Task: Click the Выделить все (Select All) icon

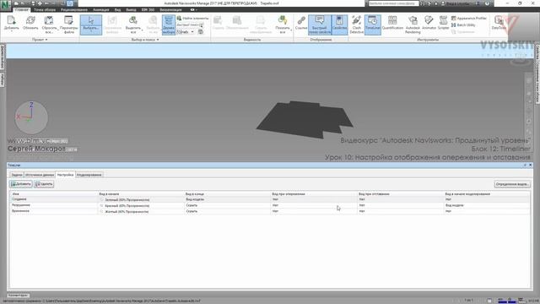Action: (133, 24)
